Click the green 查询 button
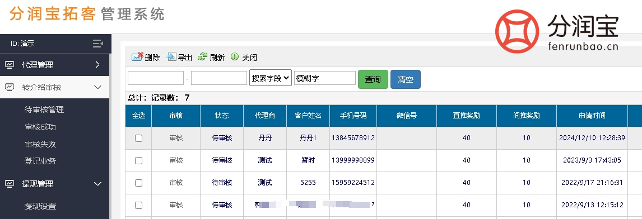The width and height of the screenshot is (642, 219). 373,79
